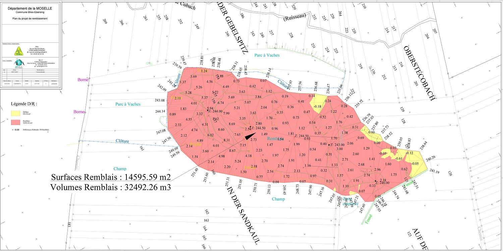Click the (Ruisseau) stream label

(x=295, y=18)
